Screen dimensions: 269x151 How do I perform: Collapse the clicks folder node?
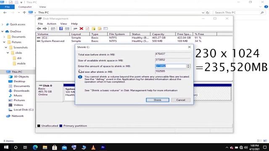[x=8, y=53]
